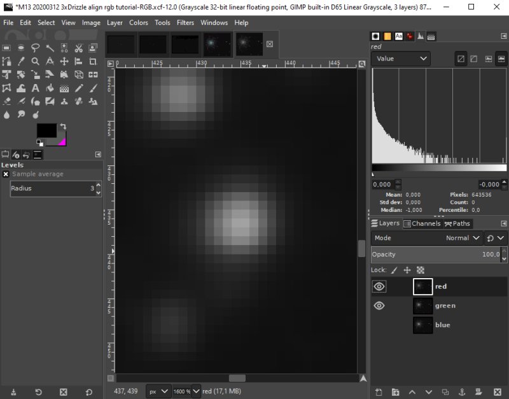Viewport: 509px width, 399px height.
Task: Open the tool options dock tab menu arrow
Action: [98, 155]
